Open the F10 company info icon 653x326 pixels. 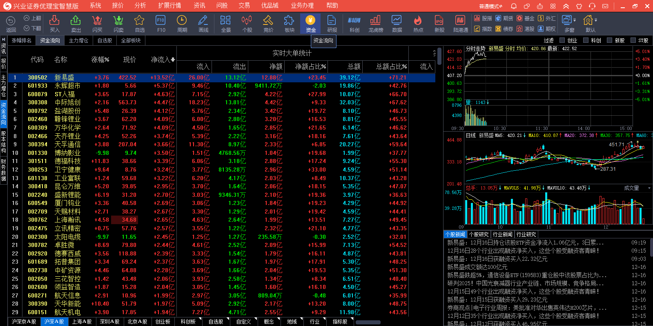(161, 23)
